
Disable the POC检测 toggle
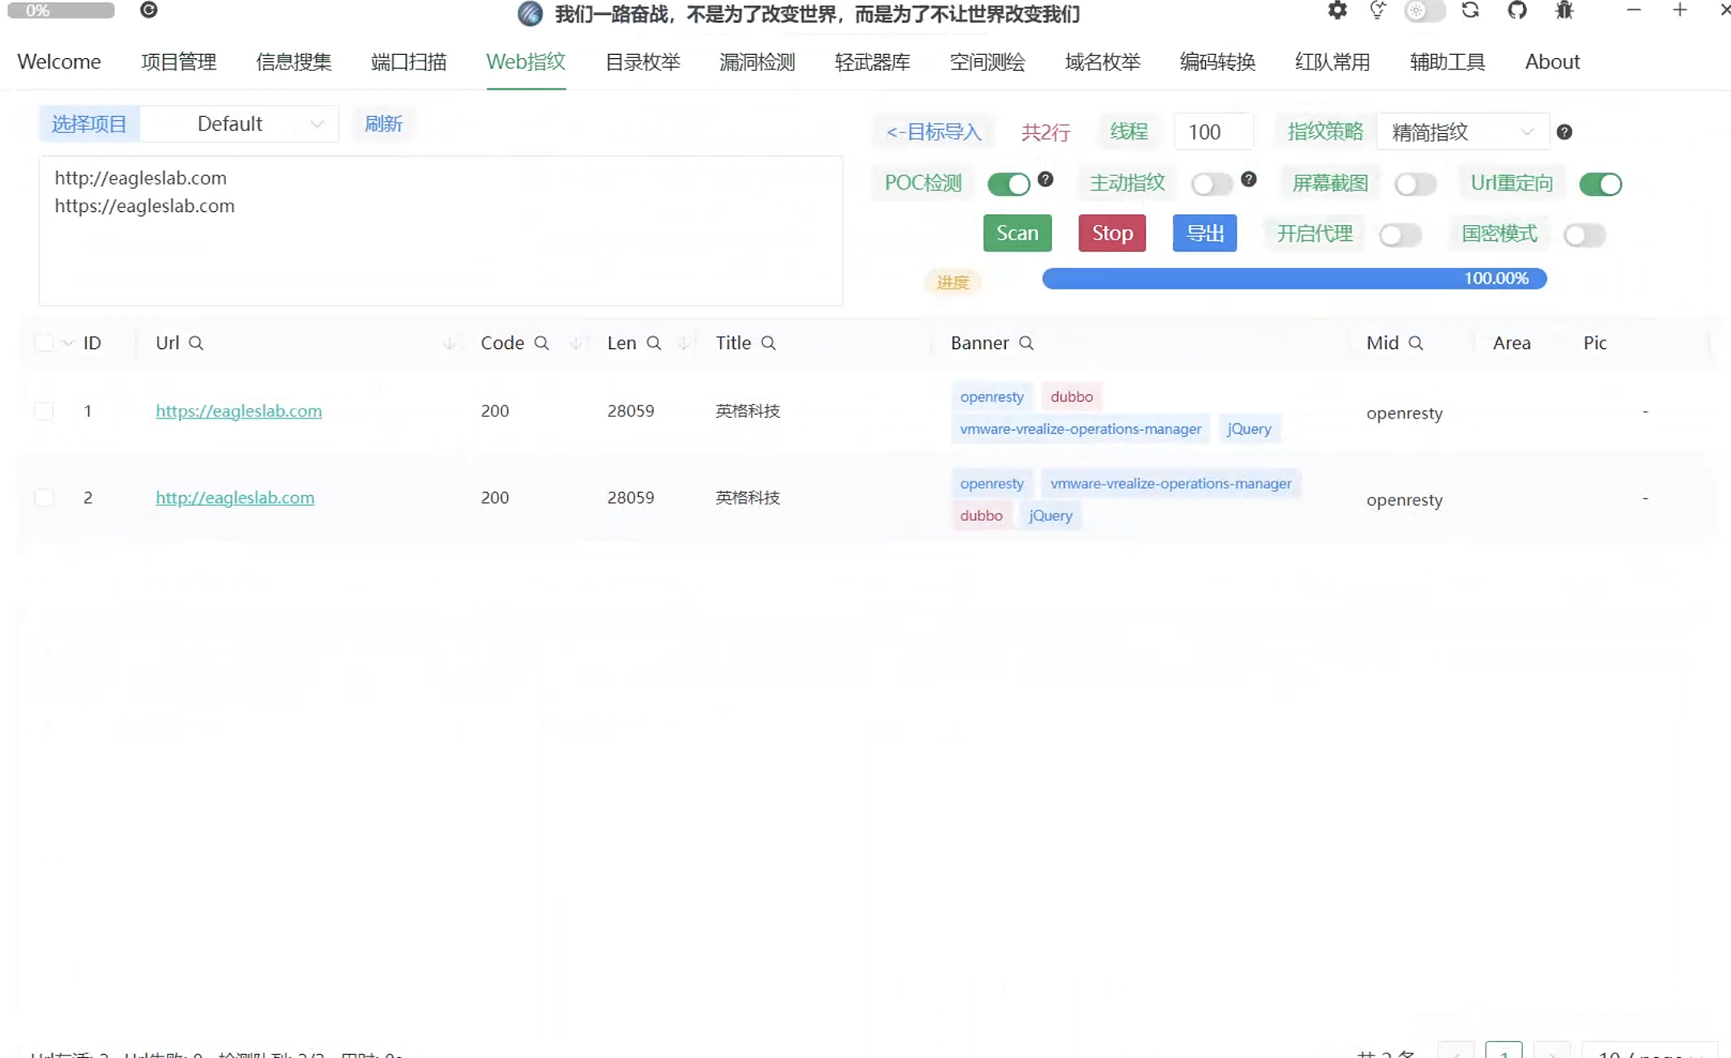click(x=1008, y=184)
